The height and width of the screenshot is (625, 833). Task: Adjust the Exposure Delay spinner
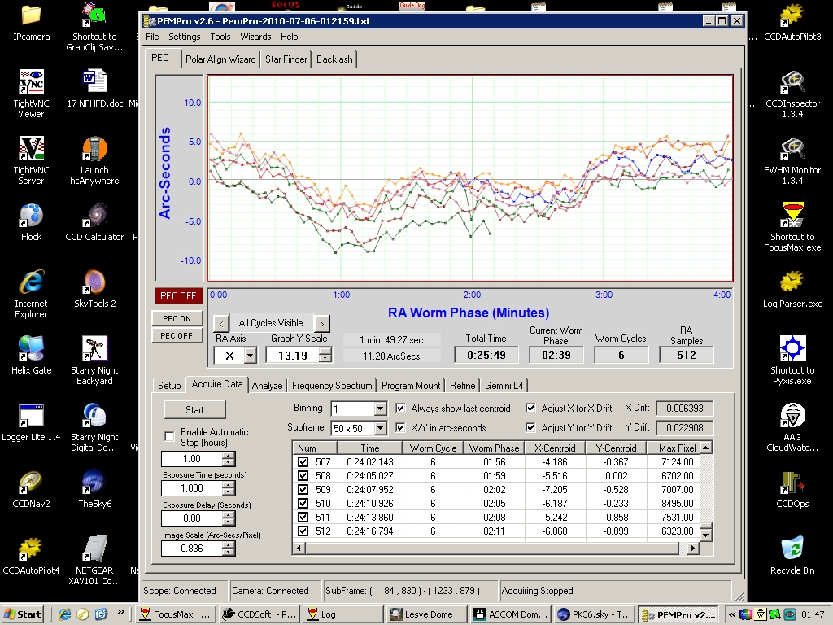229,518
